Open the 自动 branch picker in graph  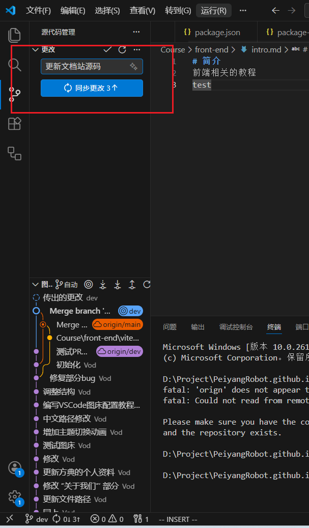click(66, 285)
